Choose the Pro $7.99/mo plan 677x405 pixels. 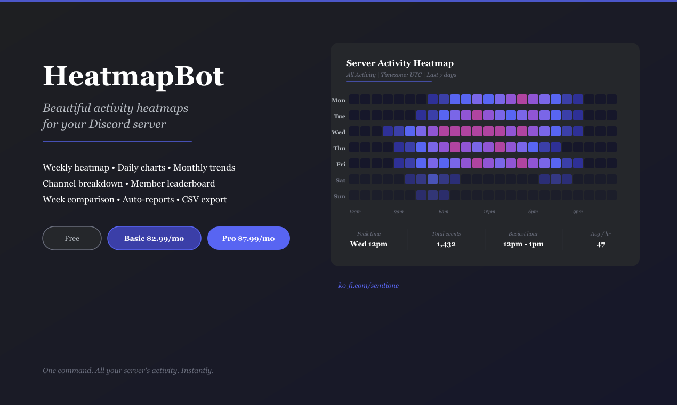coord(248,238)
